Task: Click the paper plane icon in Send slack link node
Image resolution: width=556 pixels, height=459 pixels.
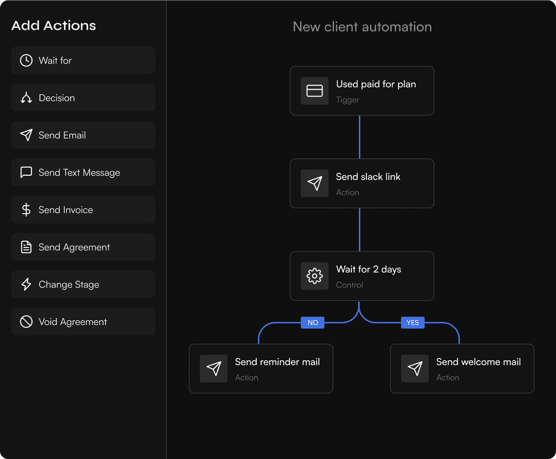Action: point(314,183)
